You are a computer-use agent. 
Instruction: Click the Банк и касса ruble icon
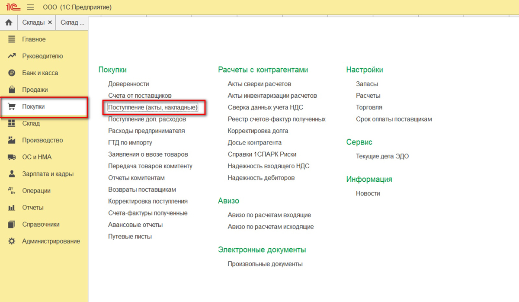tap(12, 73)
